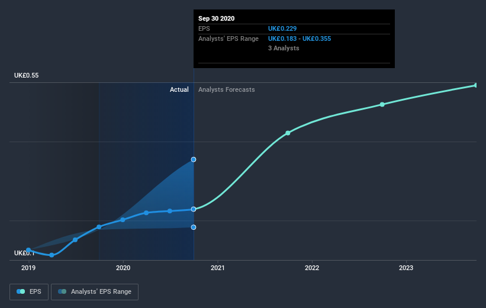486x308 pixels.
Task: Click the 2019 x-axis label
Action: [x=28, y=268]
